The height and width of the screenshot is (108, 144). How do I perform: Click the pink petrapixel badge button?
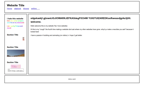pos(16,66)
